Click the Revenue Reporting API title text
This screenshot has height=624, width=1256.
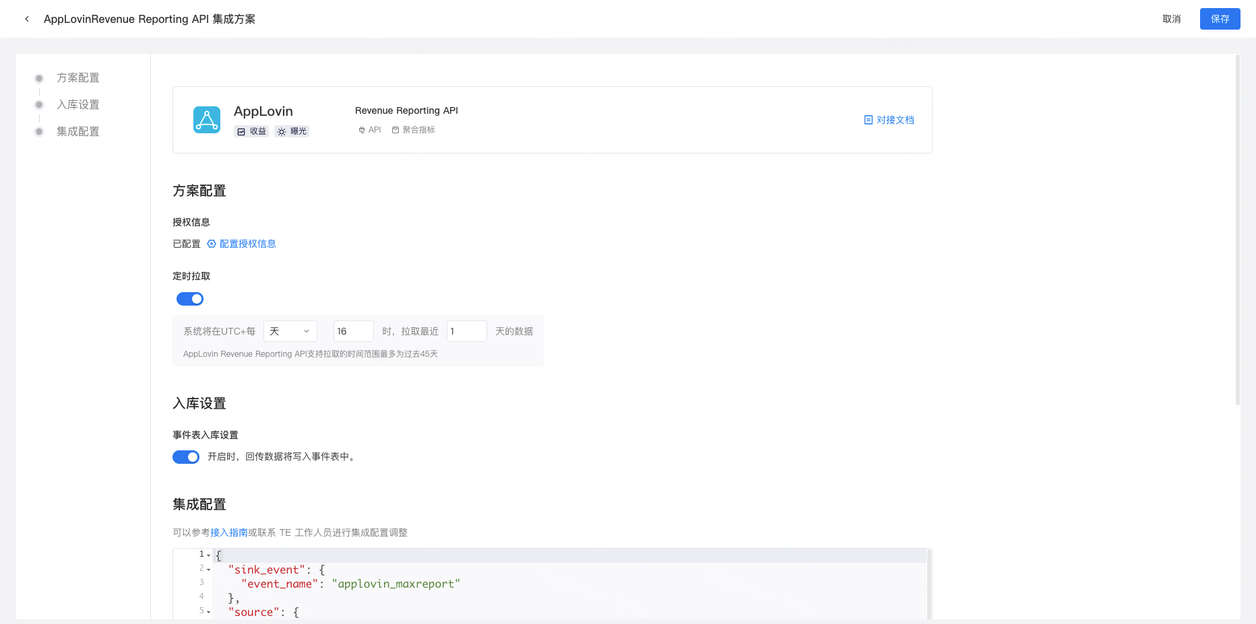point(406,110)
